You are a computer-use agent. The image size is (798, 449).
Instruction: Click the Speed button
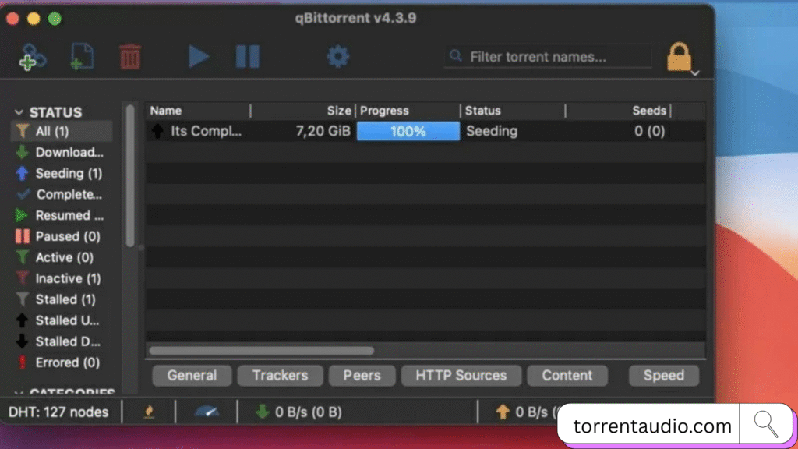point(663,375)
